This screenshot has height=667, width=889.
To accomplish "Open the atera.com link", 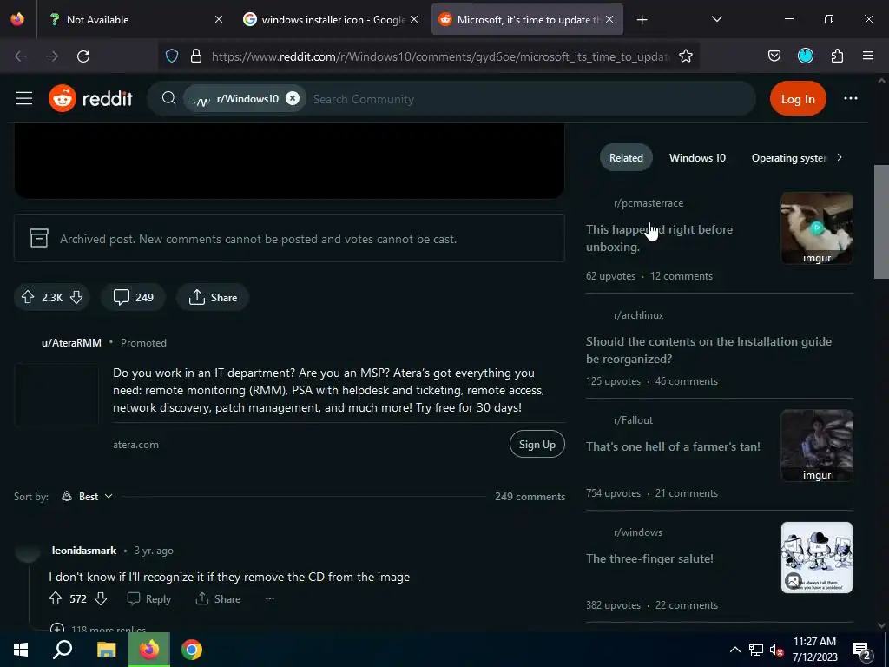I will click(135, 444).
